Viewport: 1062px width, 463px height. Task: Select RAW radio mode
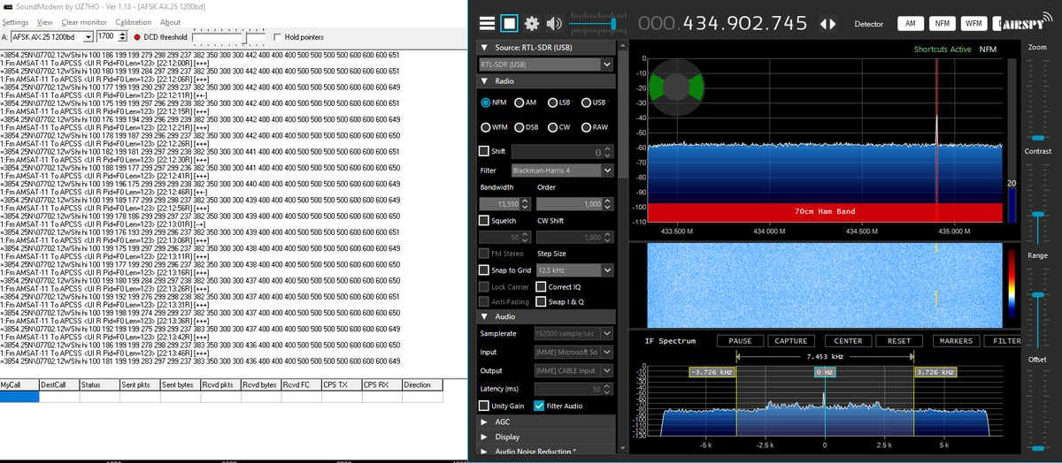pos(595,126)
